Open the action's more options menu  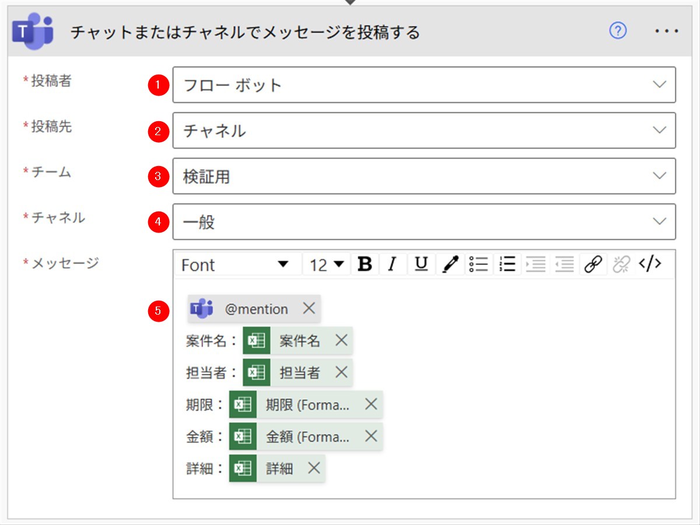click(667, 31)
